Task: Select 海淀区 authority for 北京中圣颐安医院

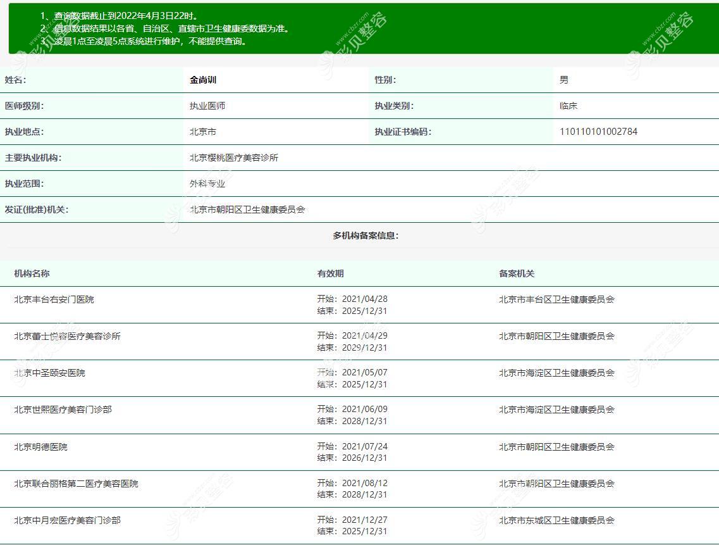Action: pos(556,373)
